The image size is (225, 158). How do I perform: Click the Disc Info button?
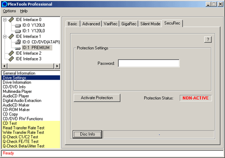pos(87,134)
